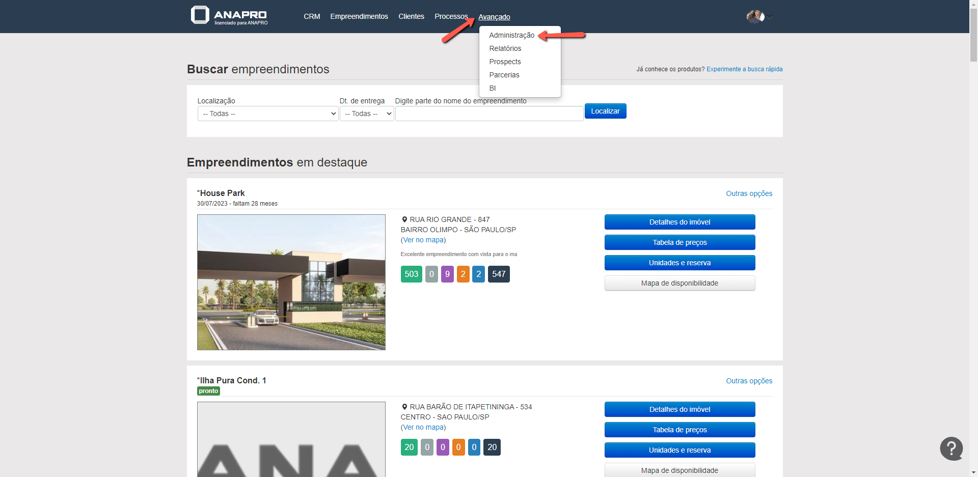Screen dimensions: 978x477
Task: Choose Relatórios in the dropdown menu
Action: point(505,48)
